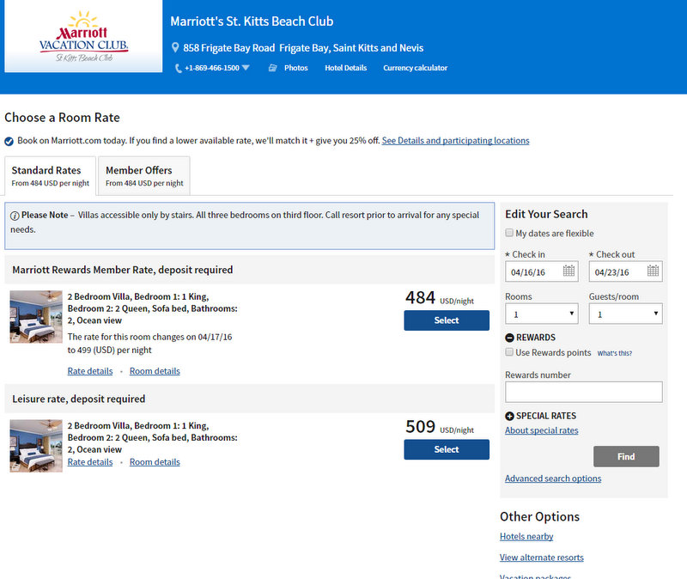Expand the SPECIAL RATES plus icon

[x=509, y=416]
